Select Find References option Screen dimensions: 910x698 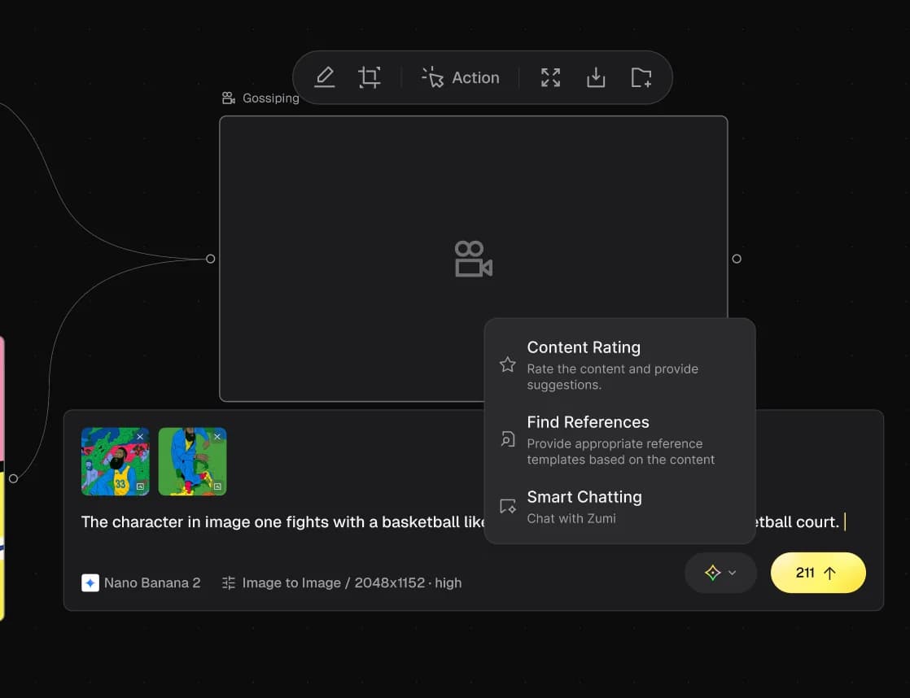(619, 440)
